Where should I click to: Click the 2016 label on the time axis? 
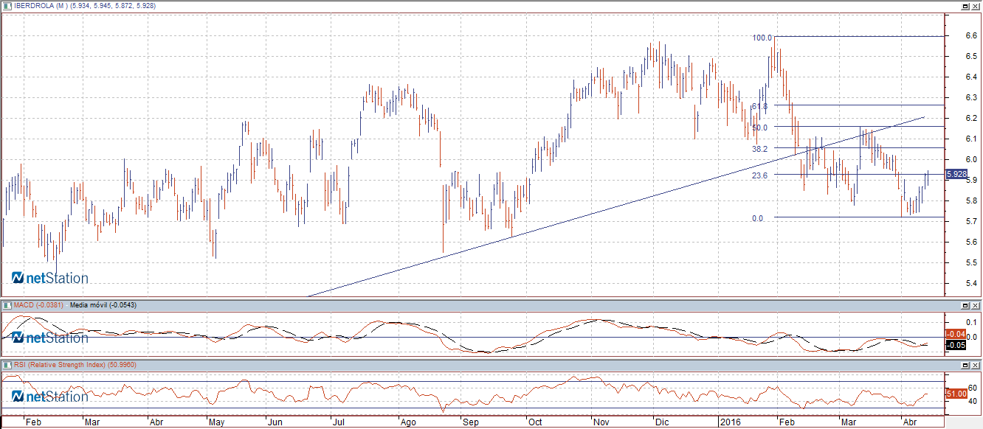pyautogui.click(x=731, y=423)
